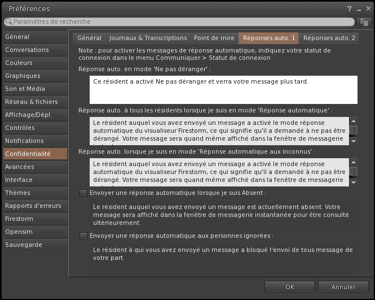Viewport: 375px width, 300px height.
Task: Switch to the 'Réponses auto. 2' tab
Action: tap(329, 38)
